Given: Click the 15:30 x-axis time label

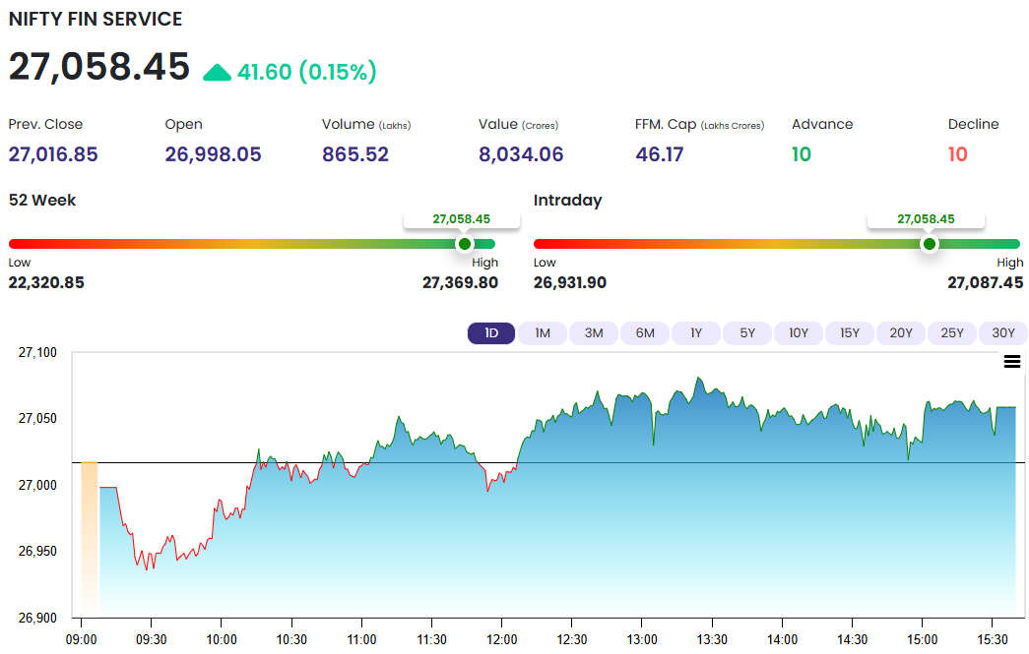Looking at the screenshot, I should (x=993, y=639).
